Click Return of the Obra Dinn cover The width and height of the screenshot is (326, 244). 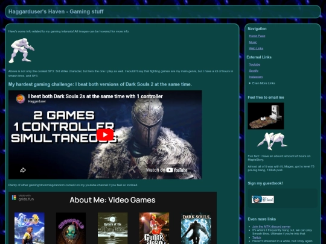(112, 228)
